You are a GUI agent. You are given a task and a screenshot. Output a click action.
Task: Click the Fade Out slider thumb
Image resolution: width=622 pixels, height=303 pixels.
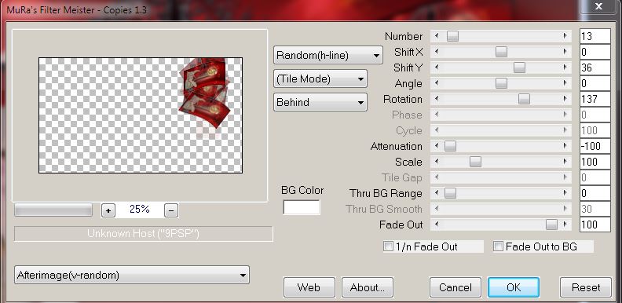[x=551, y=225]
